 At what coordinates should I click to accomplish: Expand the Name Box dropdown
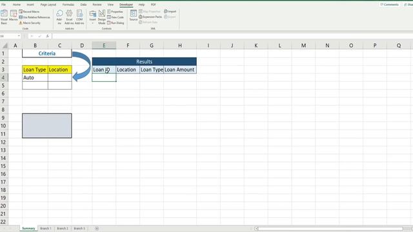tap(19, 36)
